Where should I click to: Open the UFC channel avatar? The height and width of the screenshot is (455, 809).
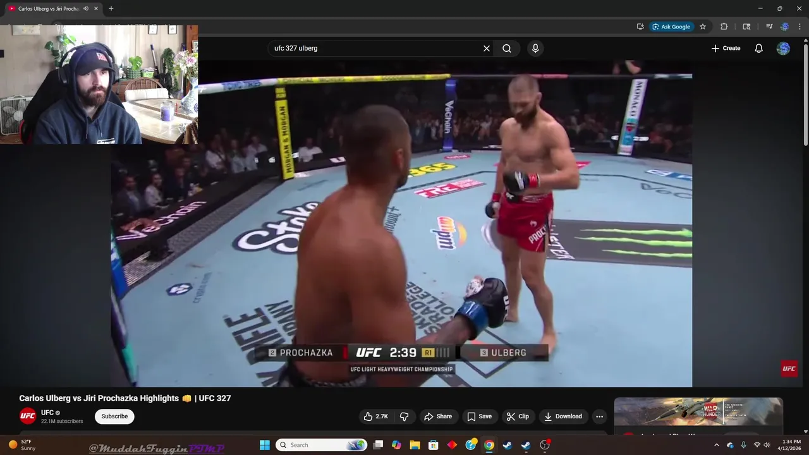point(28,416)
